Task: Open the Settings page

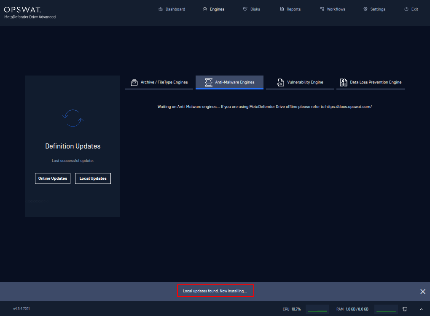Action: (374, 9)
